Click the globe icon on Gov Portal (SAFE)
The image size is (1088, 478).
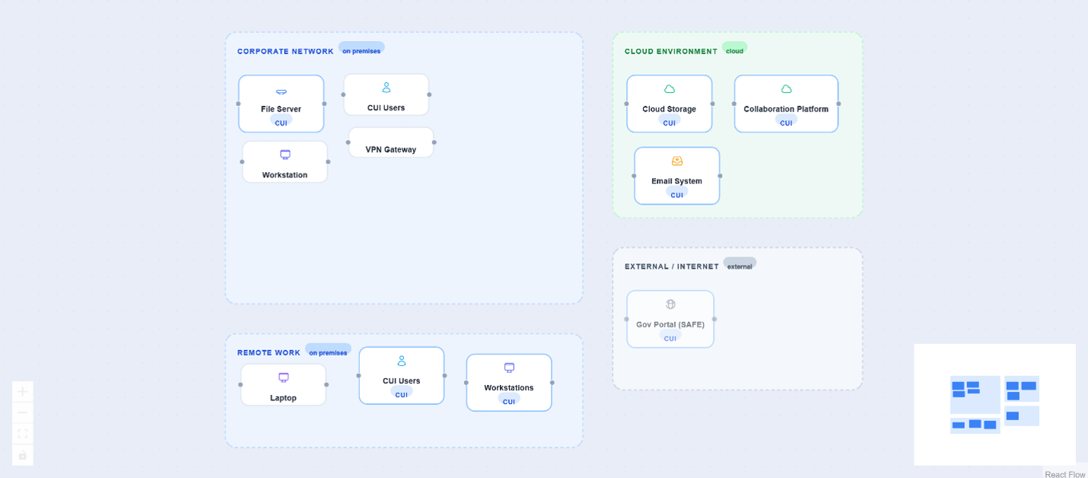[x=670, y=304]
